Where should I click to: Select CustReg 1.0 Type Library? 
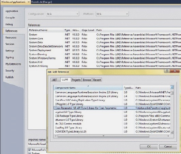tap(112, 128)
